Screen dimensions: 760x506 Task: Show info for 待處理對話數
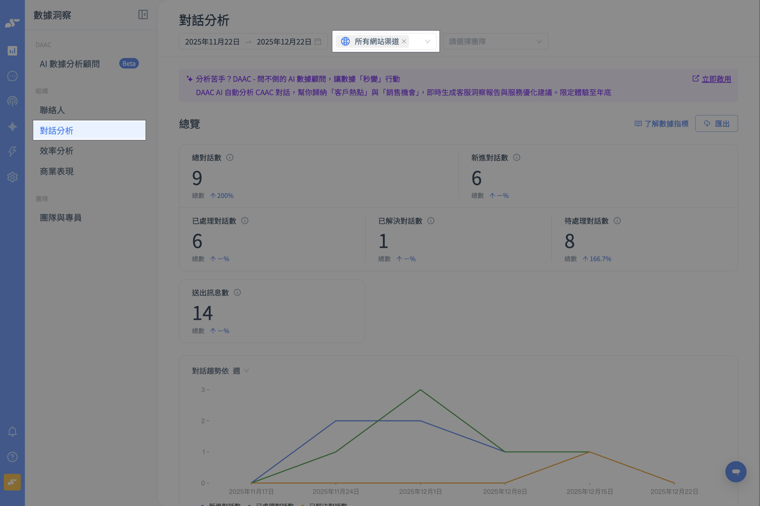coord(617,221)
